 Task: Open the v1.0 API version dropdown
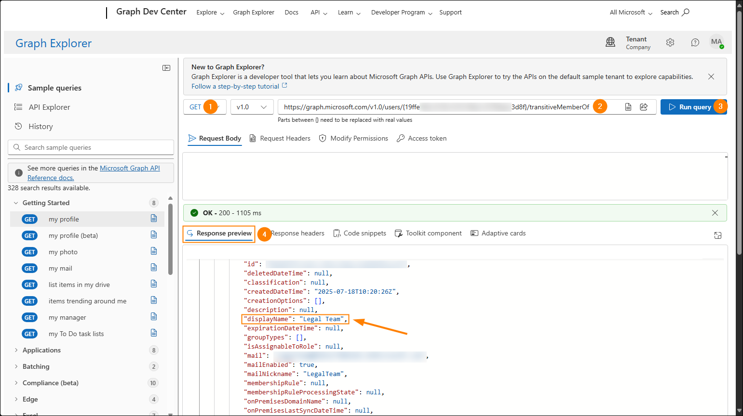252,106
